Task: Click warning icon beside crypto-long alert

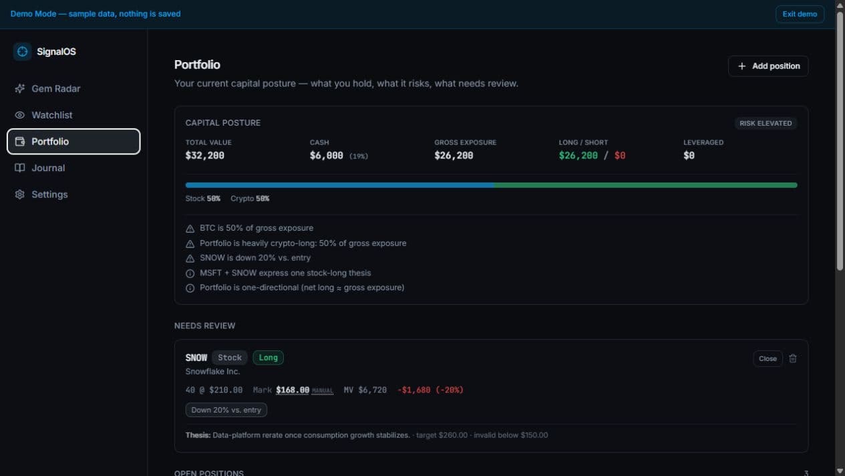Action: (x=190, y=243)
